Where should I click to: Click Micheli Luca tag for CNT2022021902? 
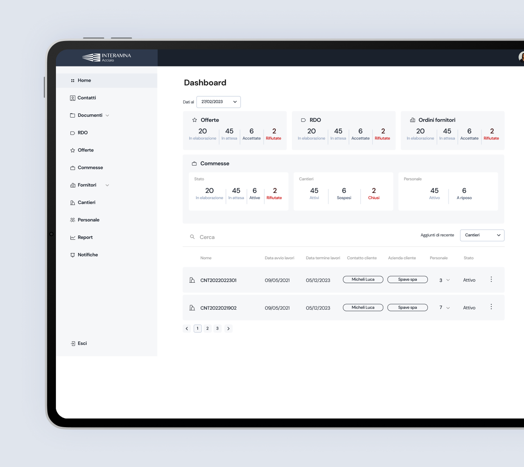point(363,308)
